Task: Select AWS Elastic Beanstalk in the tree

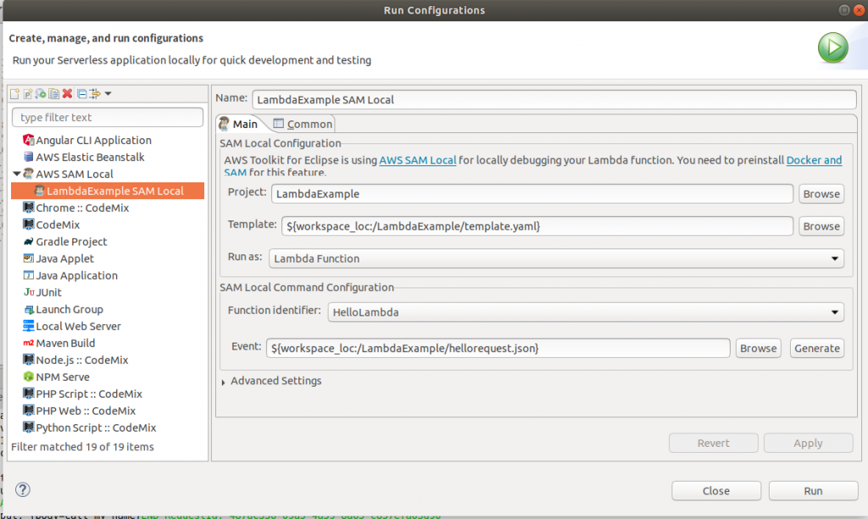Action: coord(84,157)
